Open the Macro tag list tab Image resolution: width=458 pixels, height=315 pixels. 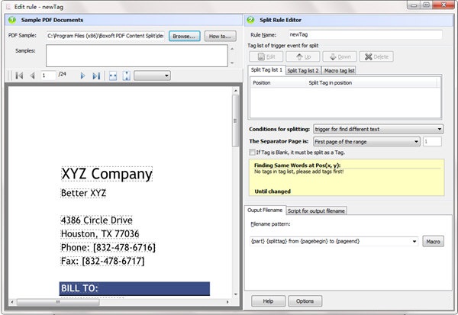[x=340, y=71]
